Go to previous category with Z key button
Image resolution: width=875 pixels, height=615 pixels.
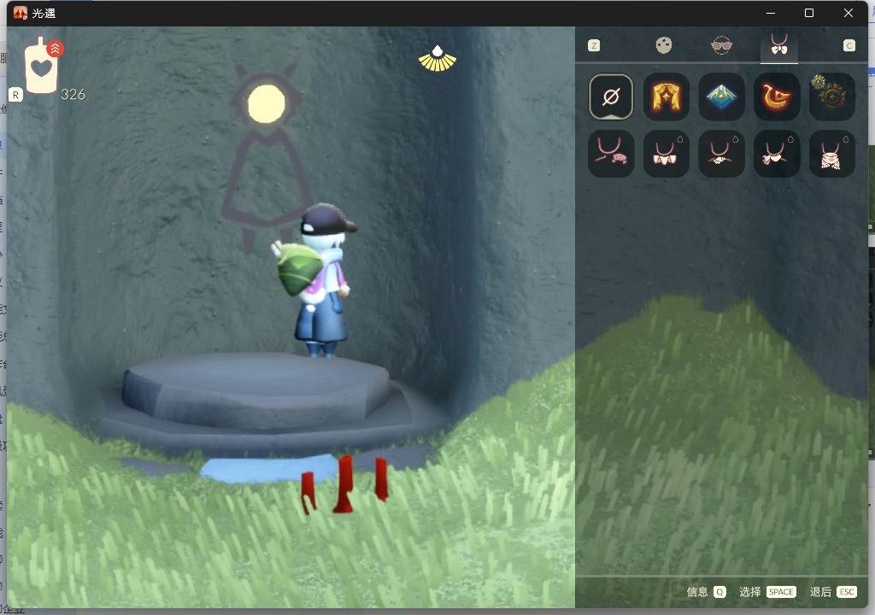click(x=594, y=46)
